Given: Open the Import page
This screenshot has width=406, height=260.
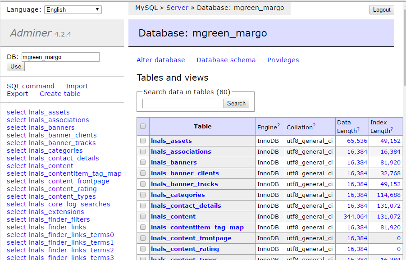Looking at the screenshot, I should [x=77, y=86].
